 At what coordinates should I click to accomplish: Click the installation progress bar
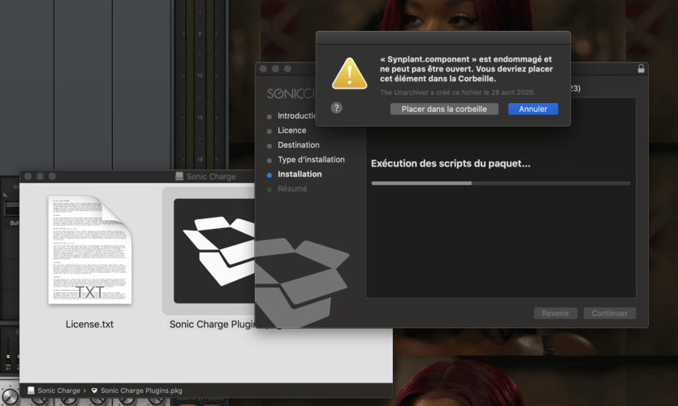(x=501, y=184)
